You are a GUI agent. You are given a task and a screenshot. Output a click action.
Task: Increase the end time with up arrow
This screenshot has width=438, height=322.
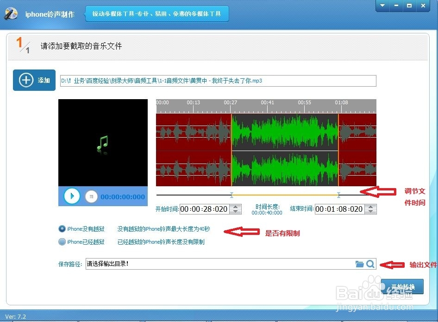(371, 207)
